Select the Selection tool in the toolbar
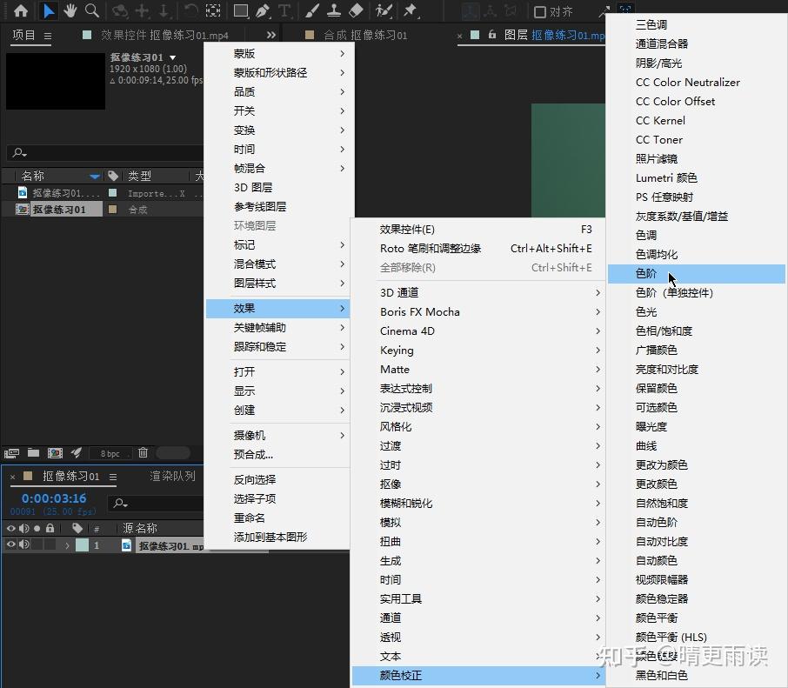788x688 pixels. 50,12
